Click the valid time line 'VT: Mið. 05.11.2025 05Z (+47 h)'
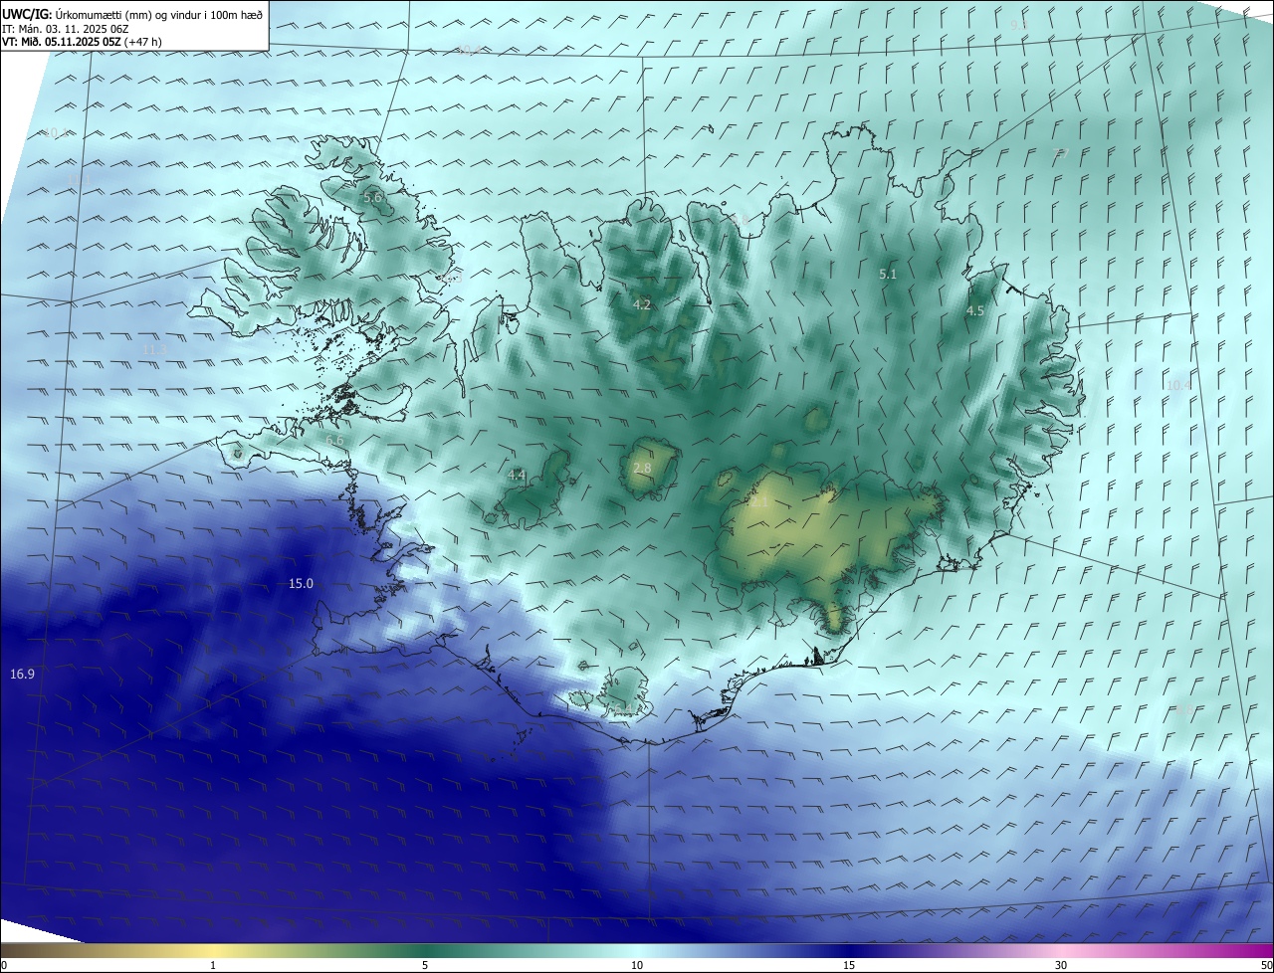This screenshot has width=1274, height=973. (82, 42)
